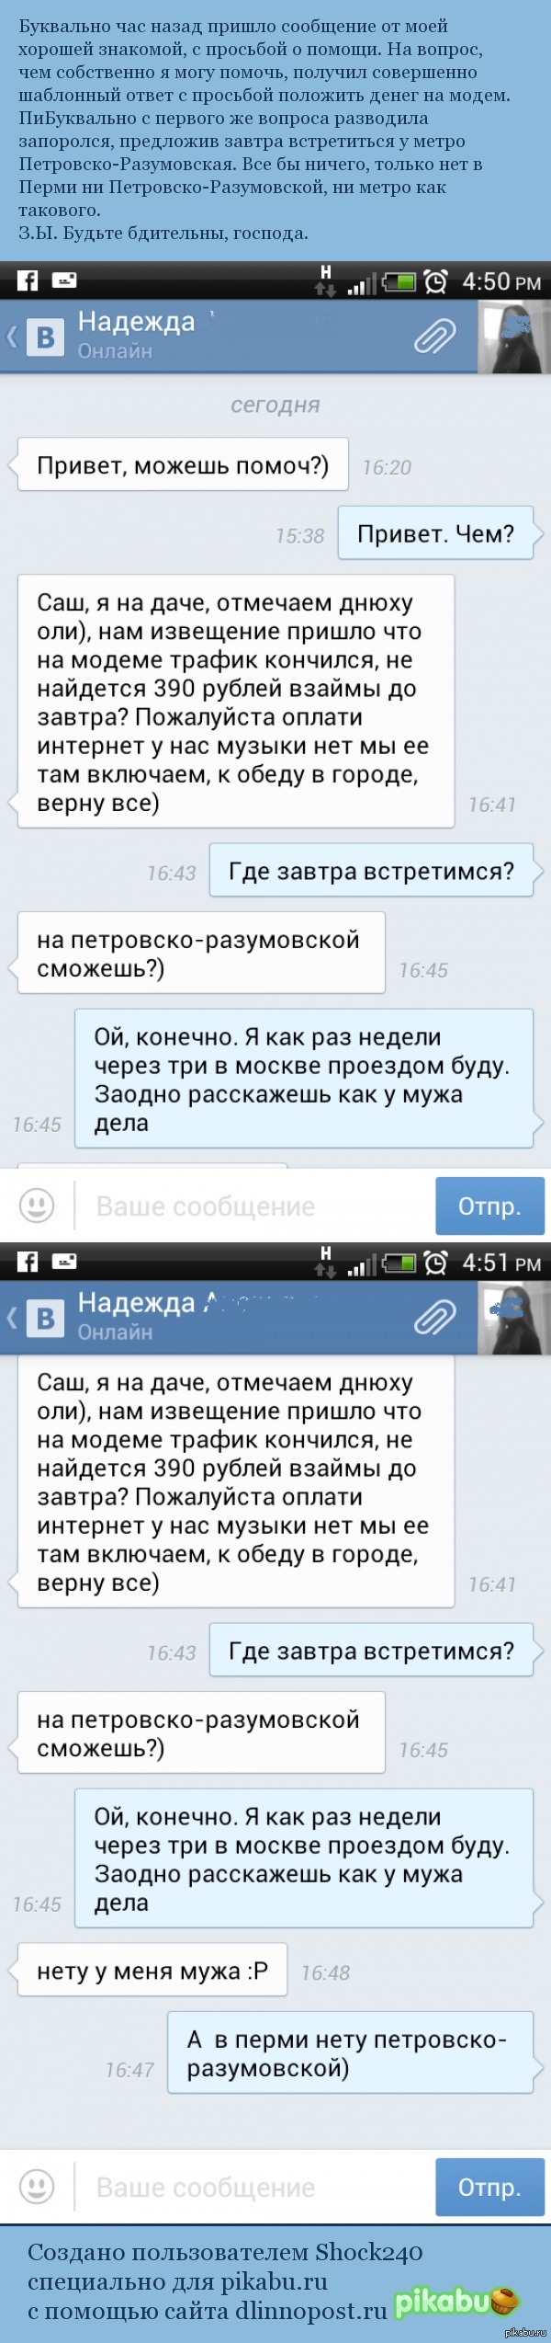Open the VK logo back button in second header
Screen dimensions: 551x2343
pyautogui.click(x=38, y=1318)
